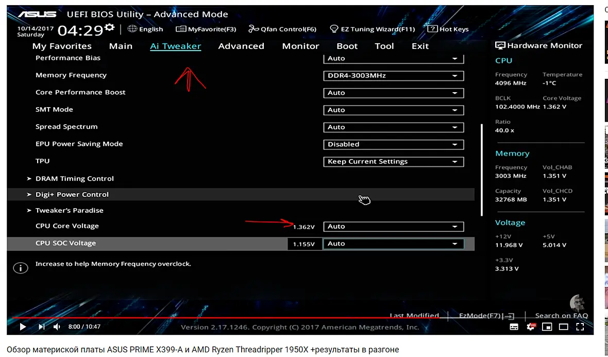Image resolution: width=608 pixels, height=357 pixels.
Task: Open the TPU Keep Current Settings dropdown
Action: (x=394, y=161)
